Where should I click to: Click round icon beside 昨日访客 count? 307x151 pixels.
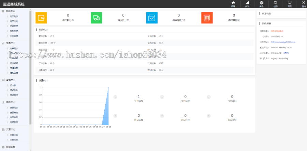[115, 116]
